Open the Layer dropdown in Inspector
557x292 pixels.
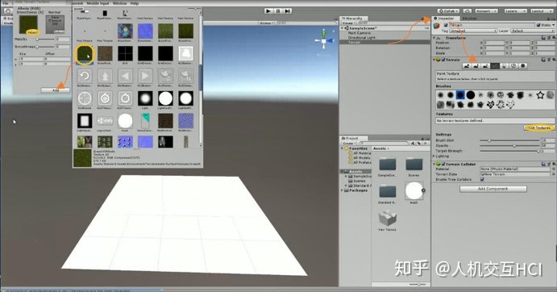[x=532, y=31]
